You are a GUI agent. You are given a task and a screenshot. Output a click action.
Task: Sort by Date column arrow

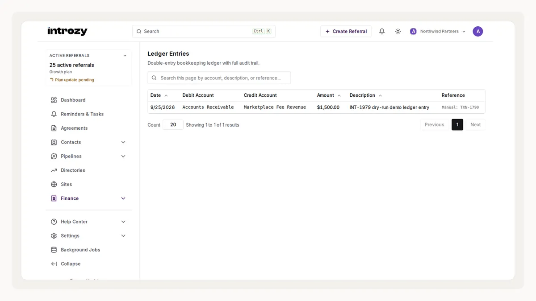(166, 95)
